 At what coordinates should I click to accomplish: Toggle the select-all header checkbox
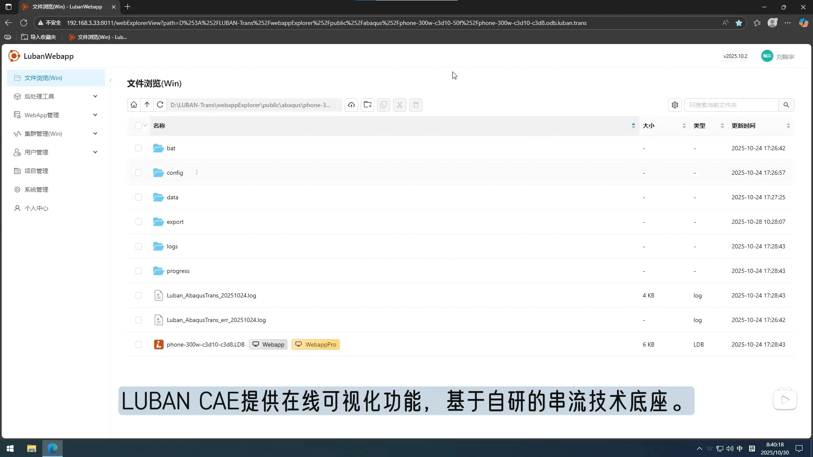pos(138,126)
